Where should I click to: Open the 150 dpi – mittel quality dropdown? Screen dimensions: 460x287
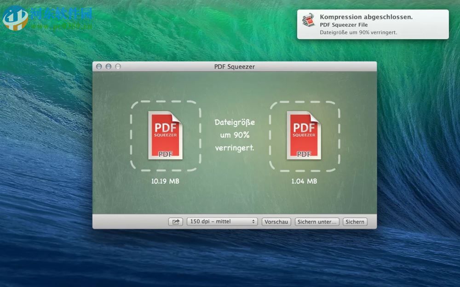click(222, 222)
